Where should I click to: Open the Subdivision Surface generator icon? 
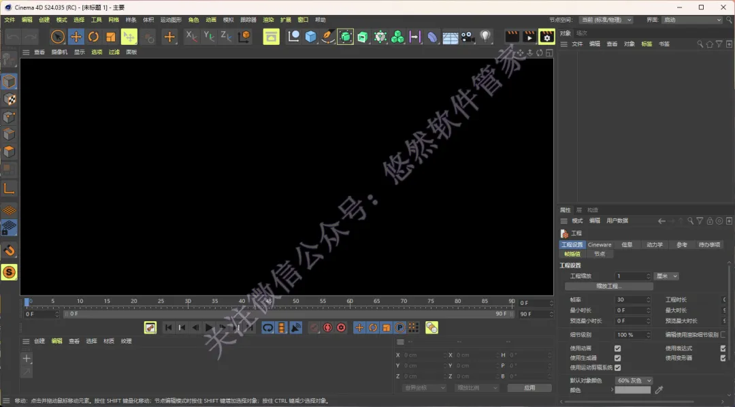345,37
